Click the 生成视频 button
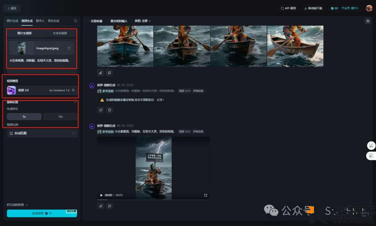Image resolution: width=376 pixels, height=226 pixels. (42, 213)
